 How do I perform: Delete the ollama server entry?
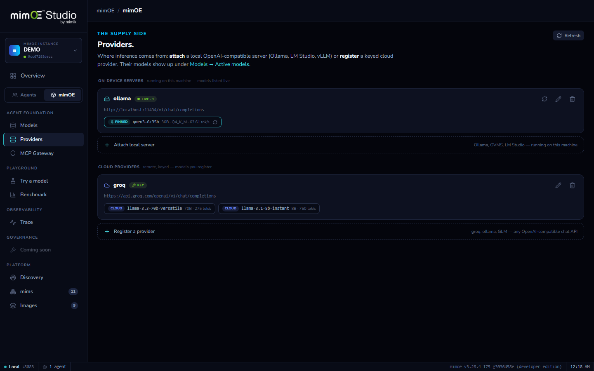point(572,99)
